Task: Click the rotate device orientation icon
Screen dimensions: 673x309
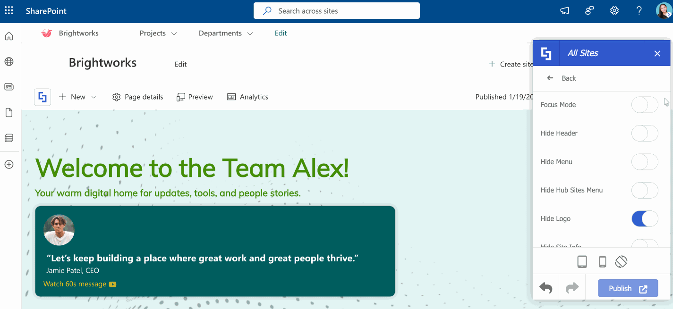Action: (x=621, y=261)
